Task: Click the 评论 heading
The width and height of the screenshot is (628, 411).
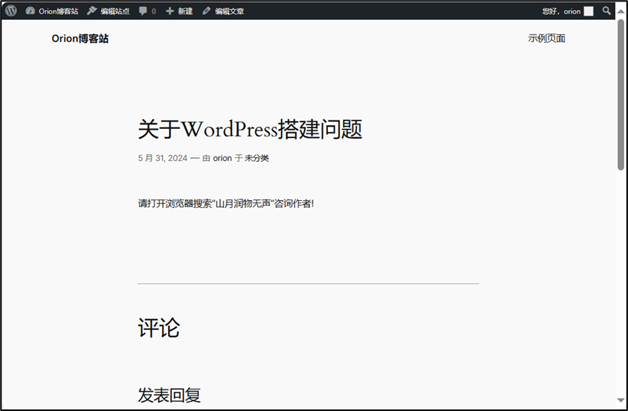Action: pos(159,327)
